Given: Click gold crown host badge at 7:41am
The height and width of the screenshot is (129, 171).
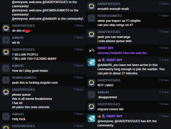Looking at the screenshot, I should point(99,60).
